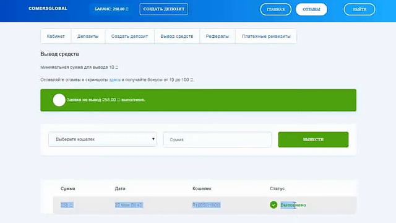Open the Главная page button
This screenshot has height=223, width=396.
(275, 9)
